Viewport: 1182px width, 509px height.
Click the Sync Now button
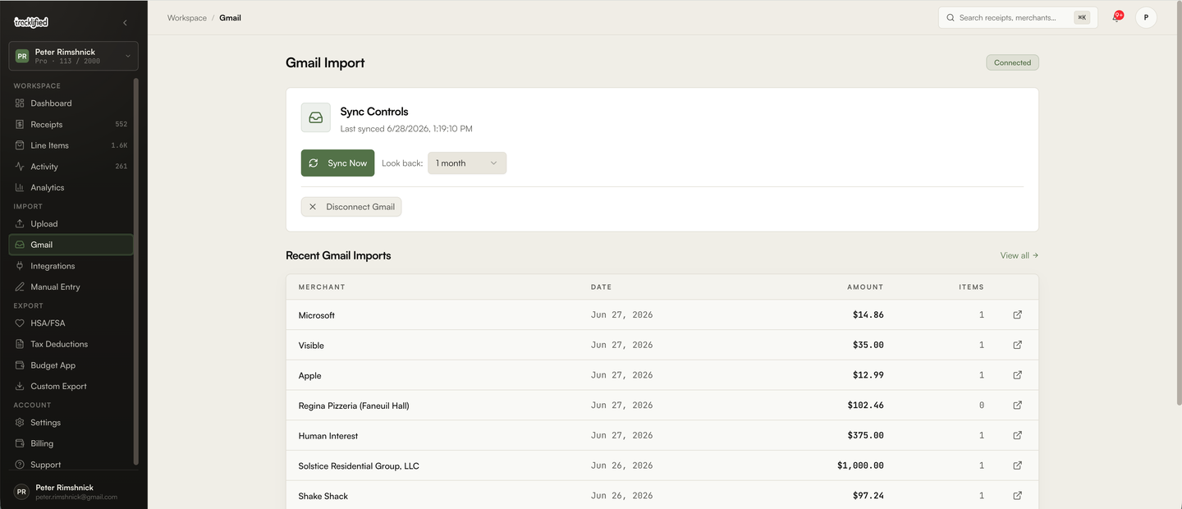[x=337, y=163]
